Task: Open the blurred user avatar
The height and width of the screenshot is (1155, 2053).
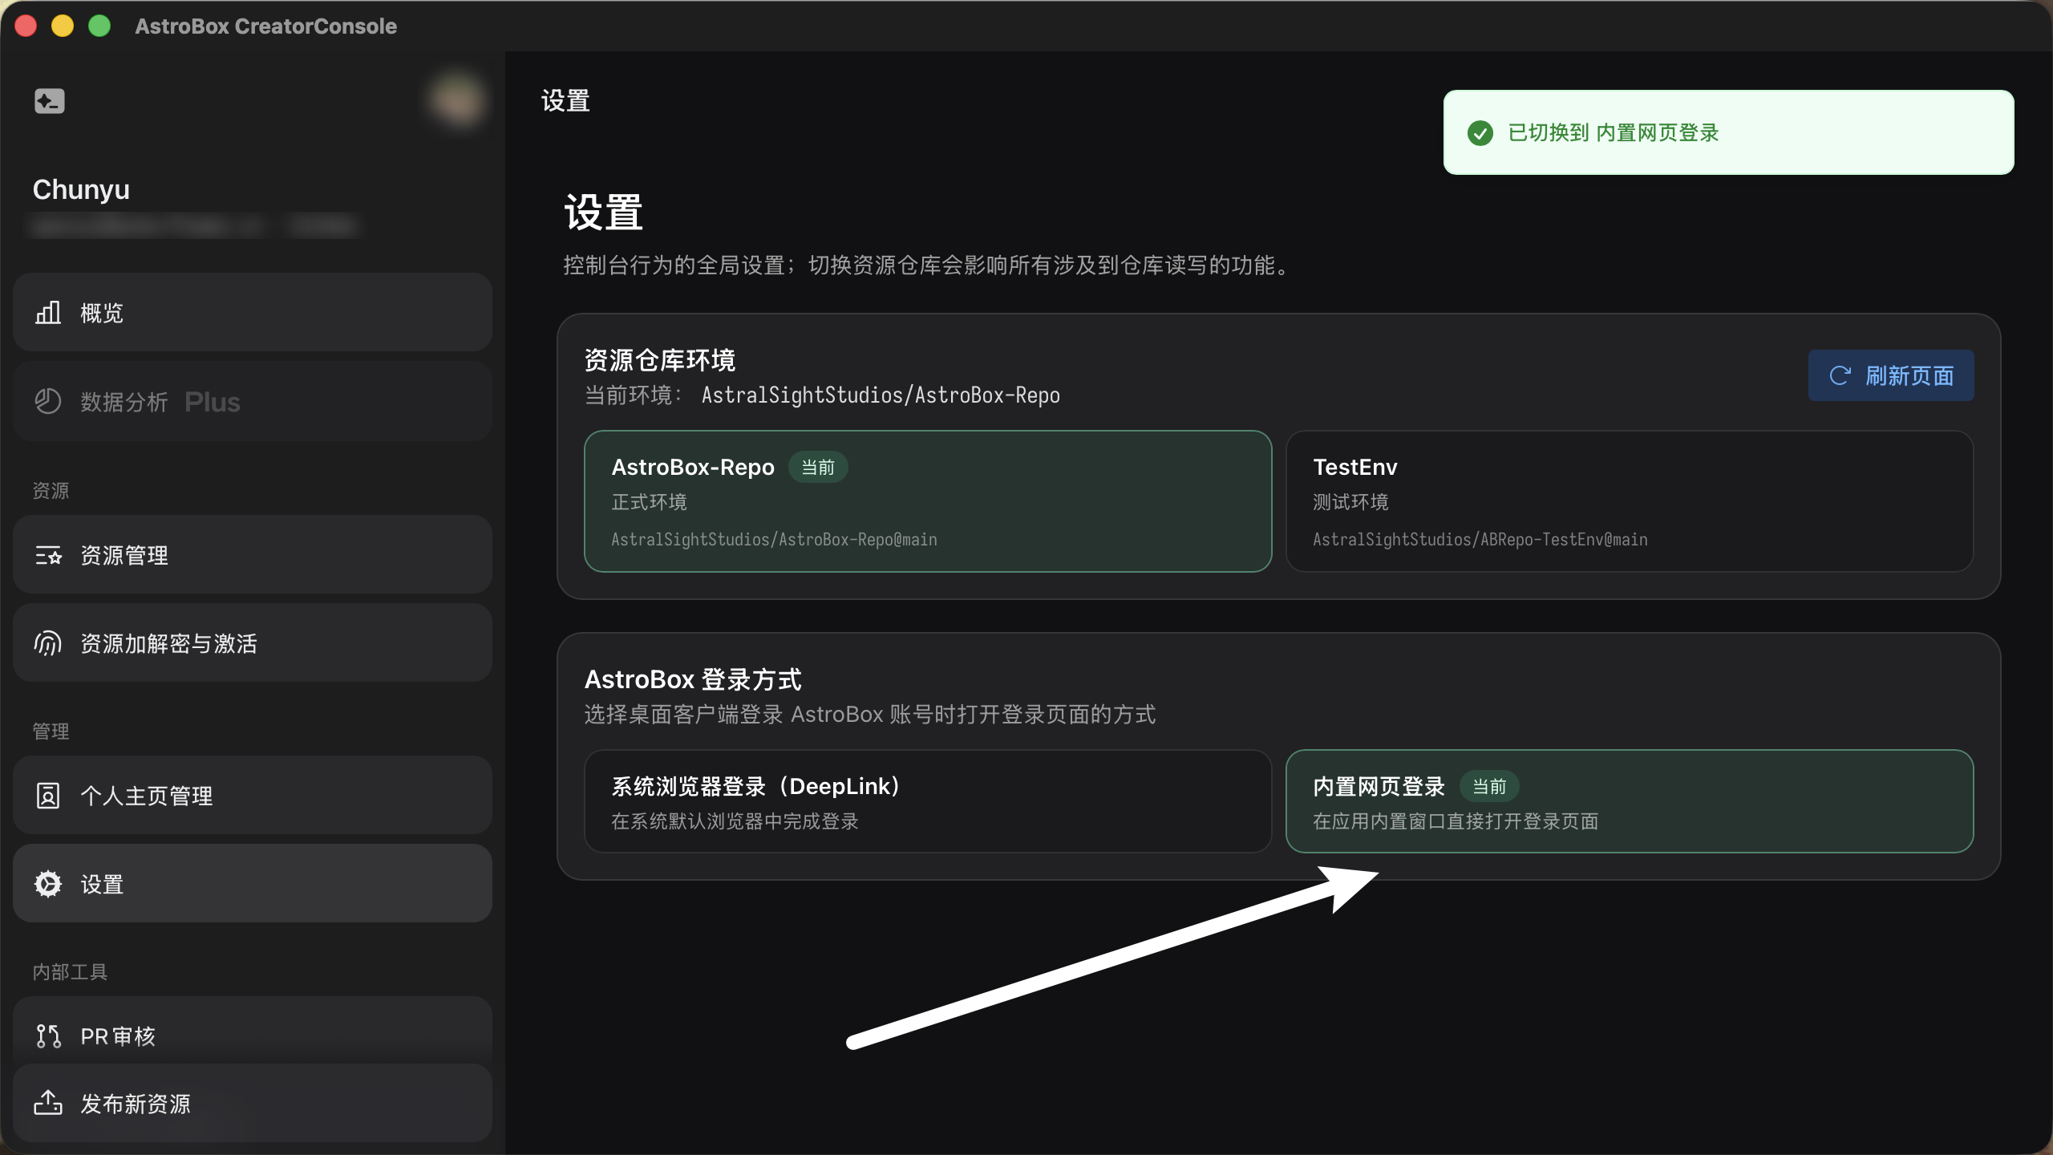Action: click(x=457, y=101)
